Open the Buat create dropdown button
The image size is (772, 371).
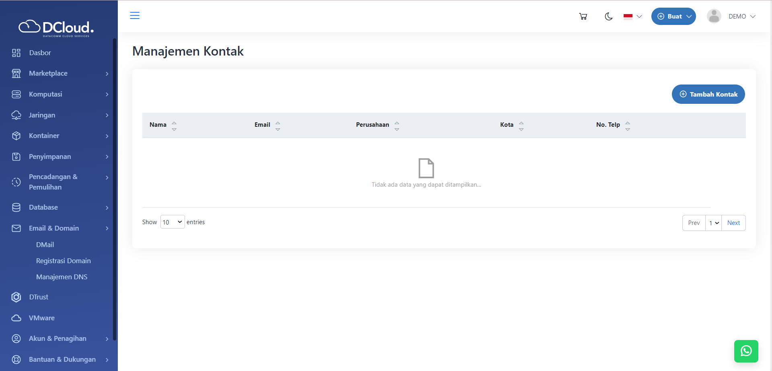[x=673, y=16]
